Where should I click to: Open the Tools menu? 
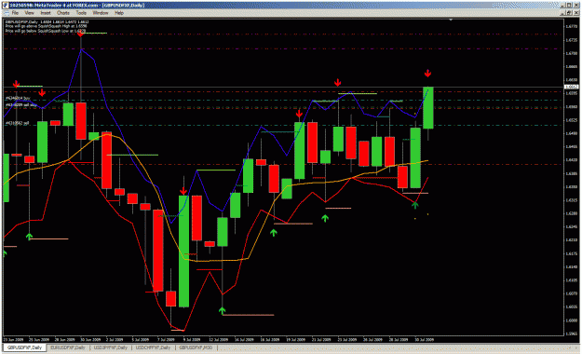click(x=81, y=13)
